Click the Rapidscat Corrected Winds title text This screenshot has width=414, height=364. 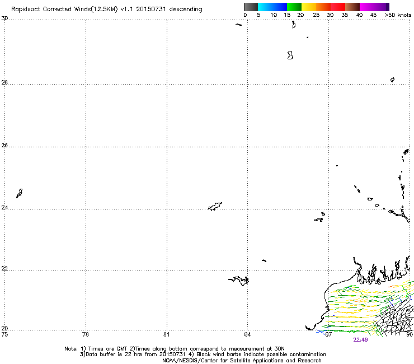(107, 10)
